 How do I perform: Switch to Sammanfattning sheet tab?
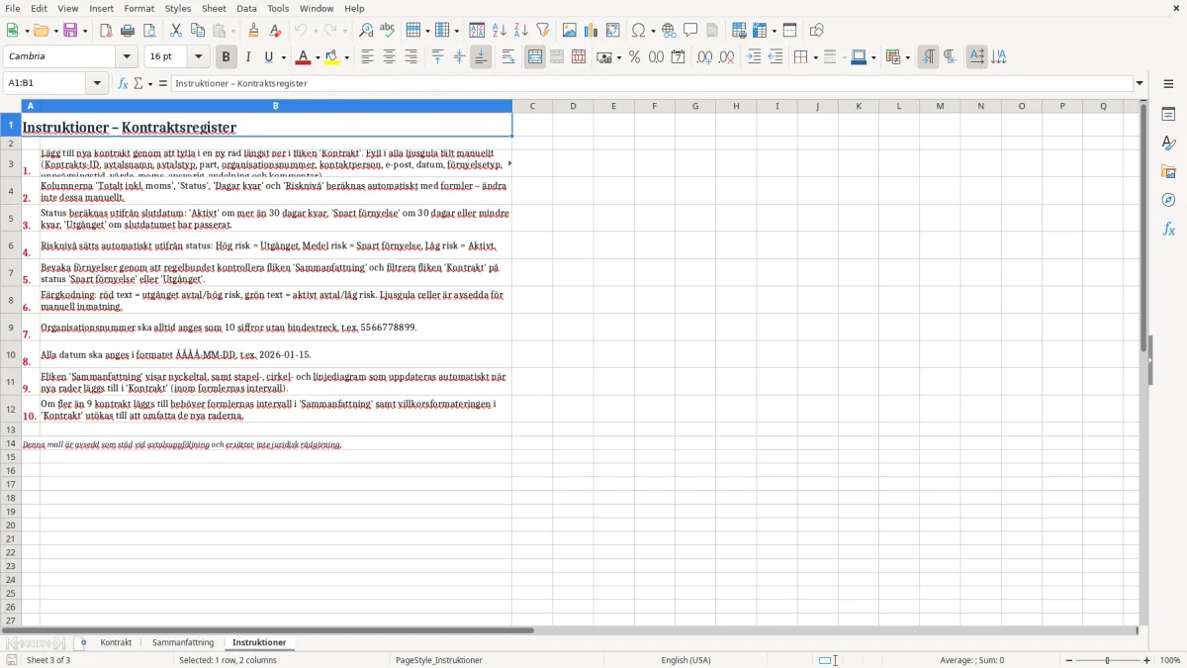point(183,642)
